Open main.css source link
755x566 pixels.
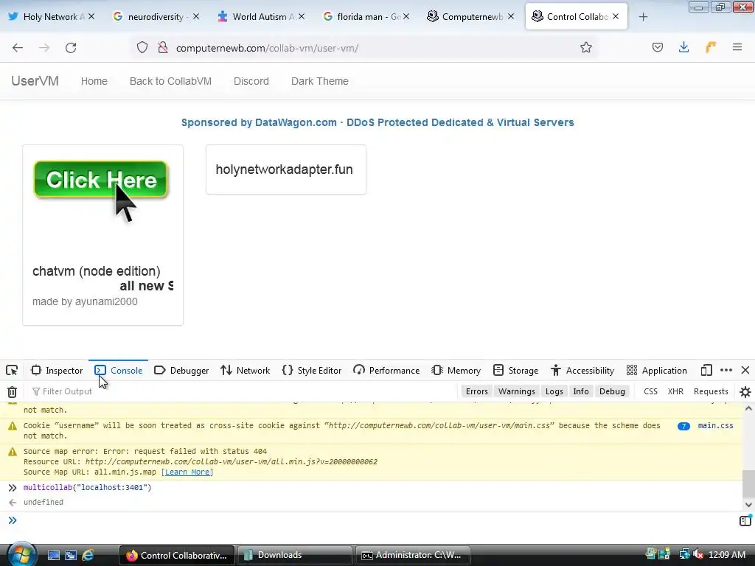coord(715,425)
